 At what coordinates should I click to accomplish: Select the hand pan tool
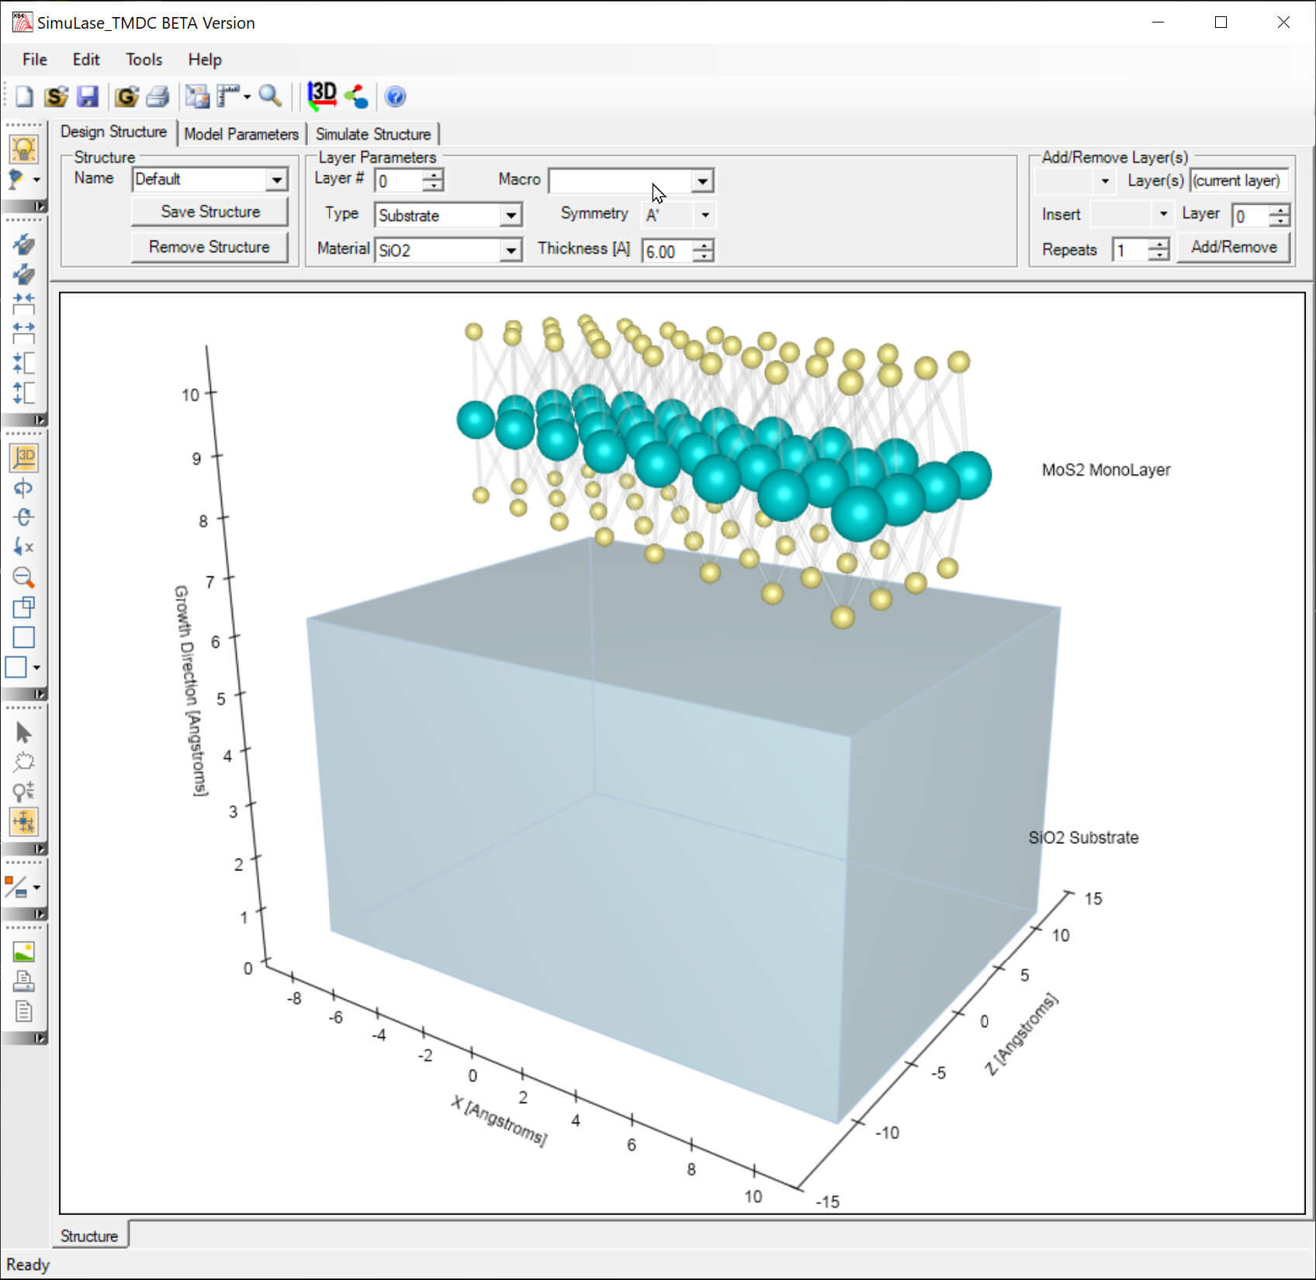23,762
